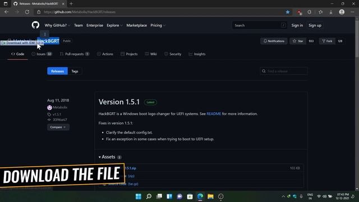Screen dimensions: 359x202
Task: Open the Metabolix author link
Action: pos(60,107)
